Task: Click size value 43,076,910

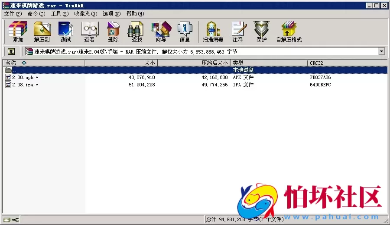Action: click(142, 78)
